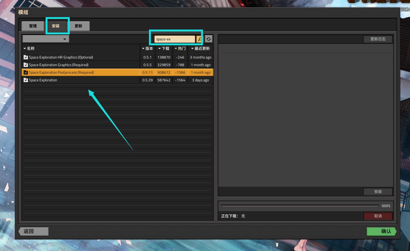
Task: Select the 安装 tab
Action: tap(56, 26)
